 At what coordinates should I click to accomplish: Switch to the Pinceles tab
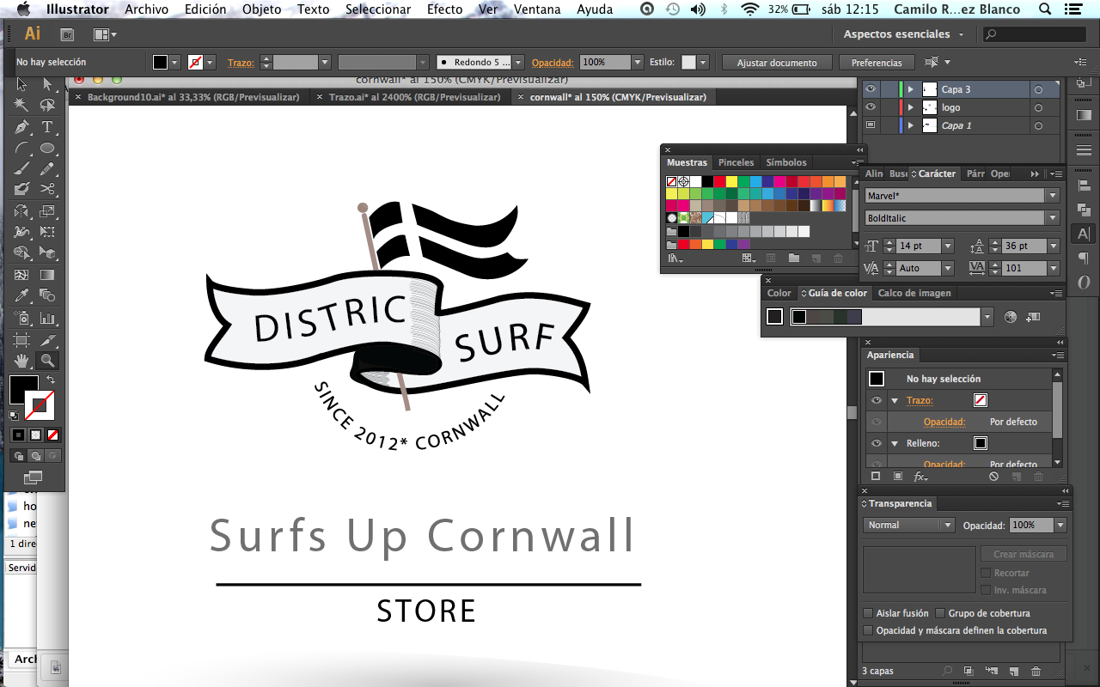point(736,162)
